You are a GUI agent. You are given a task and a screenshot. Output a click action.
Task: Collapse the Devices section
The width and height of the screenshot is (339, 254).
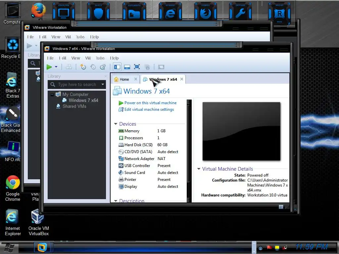pos(116,124)
